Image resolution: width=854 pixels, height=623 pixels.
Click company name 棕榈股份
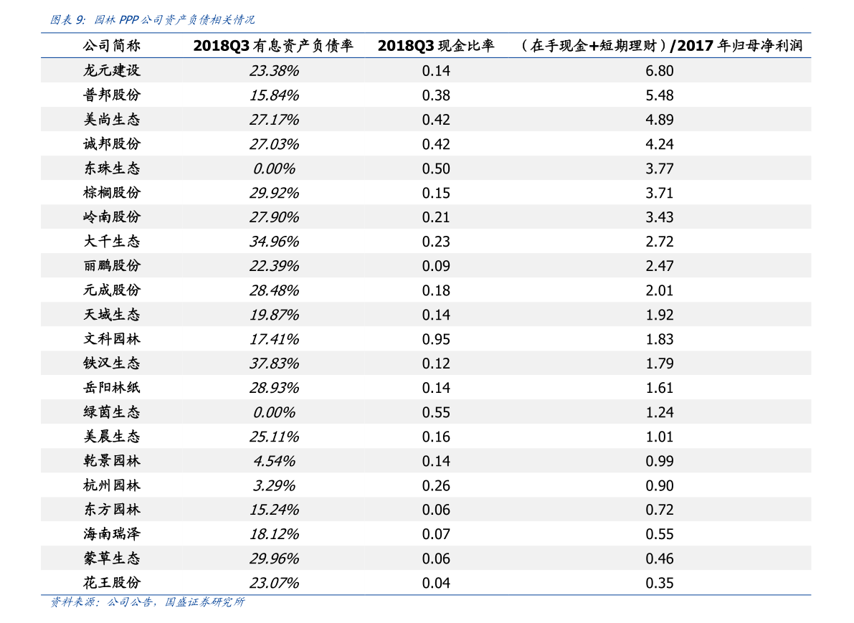point(112,193)
